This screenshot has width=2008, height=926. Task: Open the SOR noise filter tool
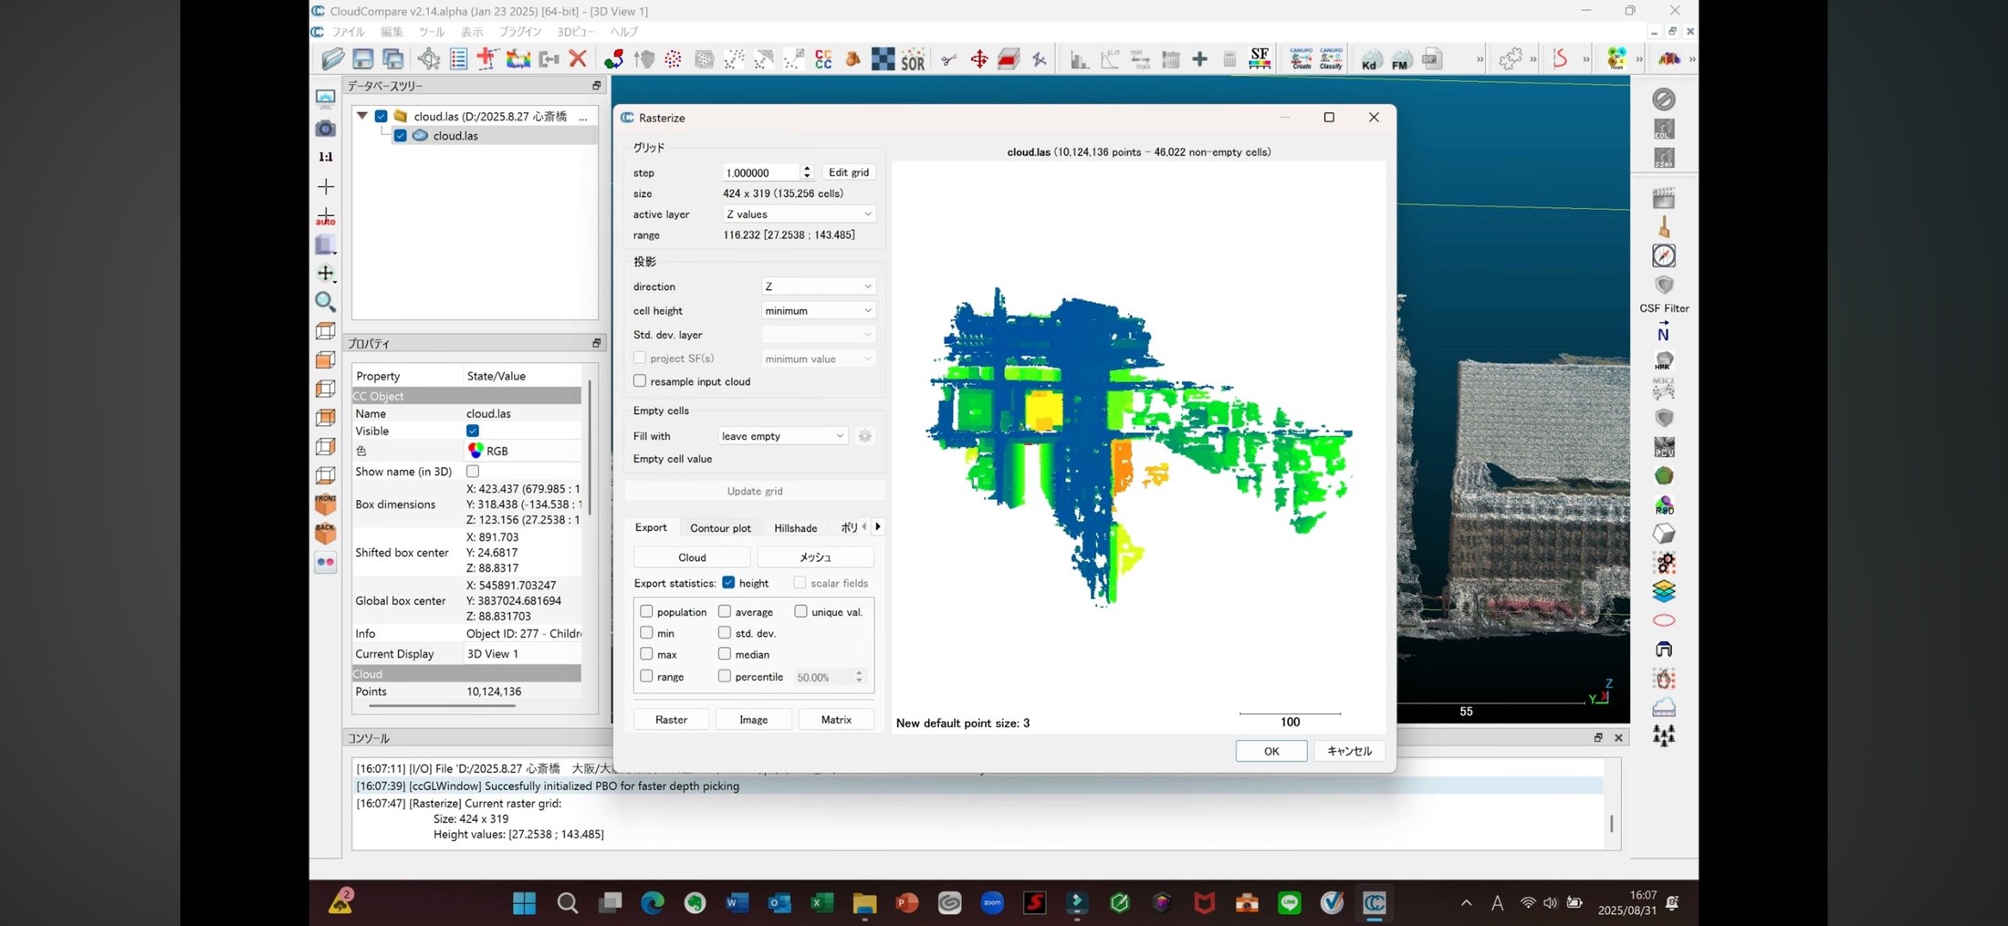913,59
